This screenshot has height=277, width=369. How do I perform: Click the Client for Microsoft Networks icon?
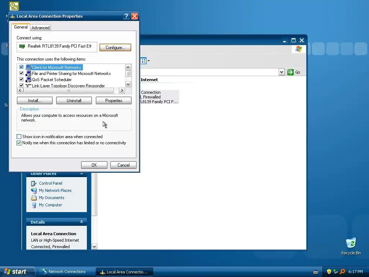coord(28,67)
